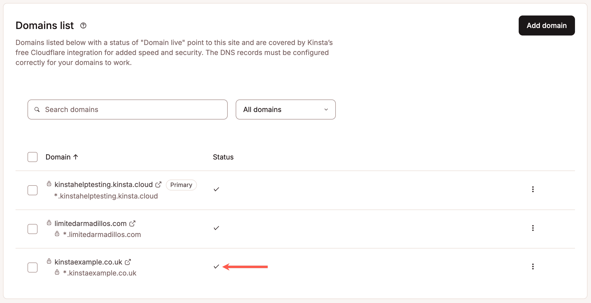591x303 pixels.
Task: Click the Primary badge label
Action: tap(181, 185)
